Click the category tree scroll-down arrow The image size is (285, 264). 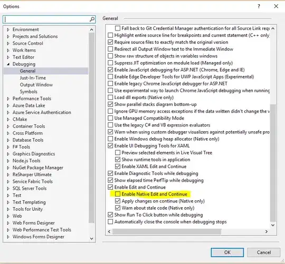(92, 238)
